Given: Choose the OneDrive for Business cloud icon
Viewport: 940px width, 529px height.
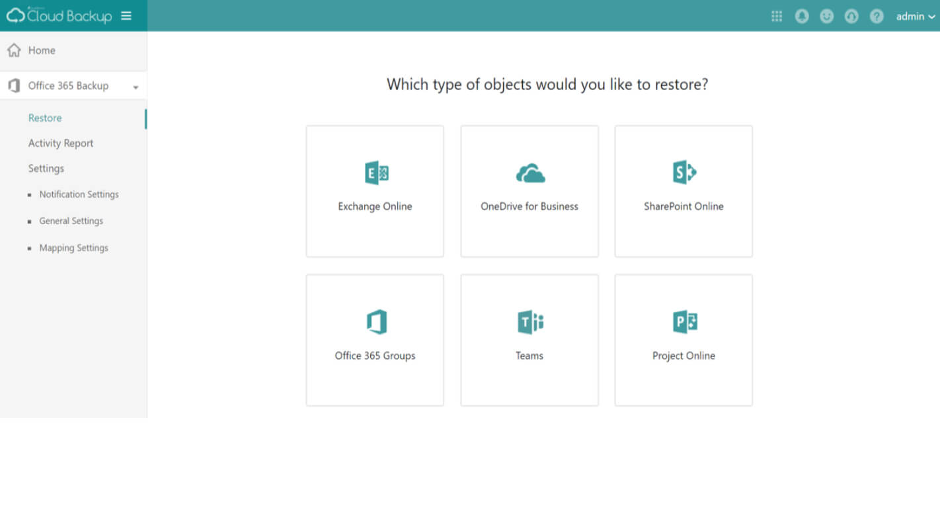Looking at the screenshot, I should click(x=530, y=173).
